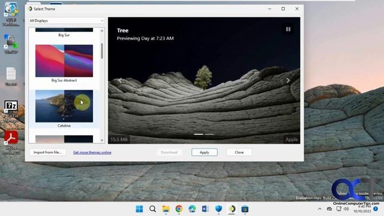Click the Apply button

(x=205, y=152)
